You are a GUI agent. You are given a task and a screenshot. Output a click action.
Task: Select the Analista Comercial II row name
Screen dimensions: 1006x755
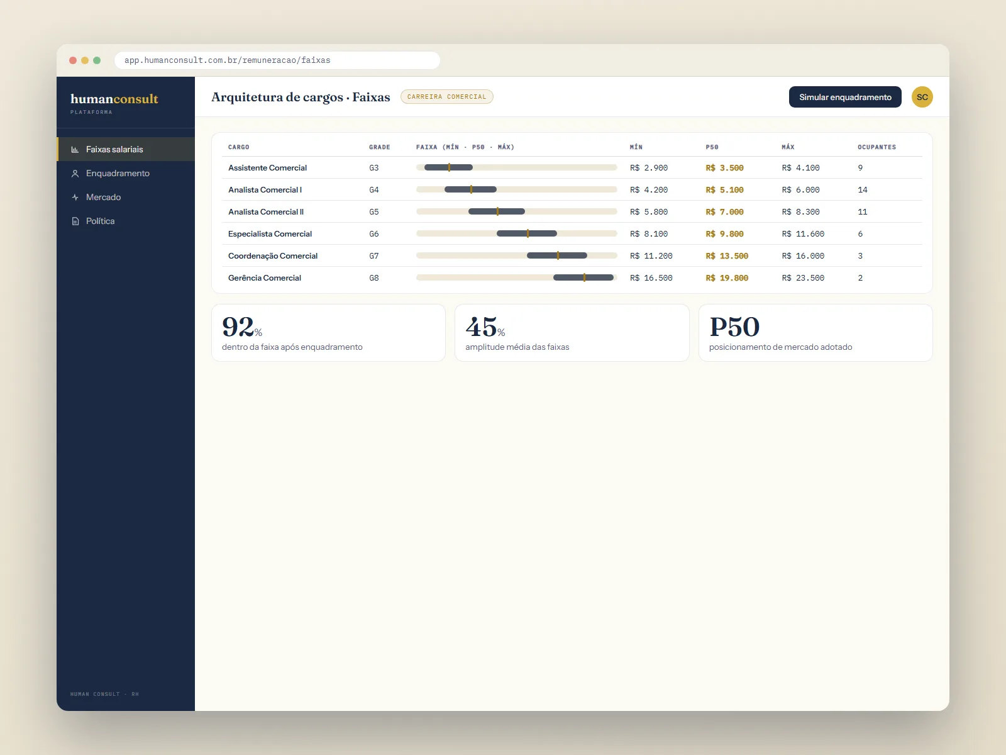(x=266, y=212)
